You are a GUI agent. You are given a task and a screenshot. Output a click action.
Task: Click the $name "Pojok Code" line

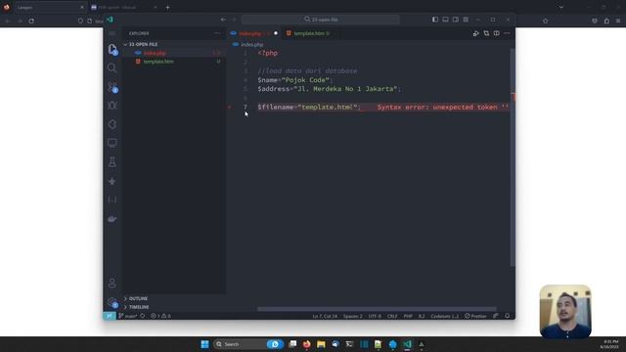click(295, 80)
